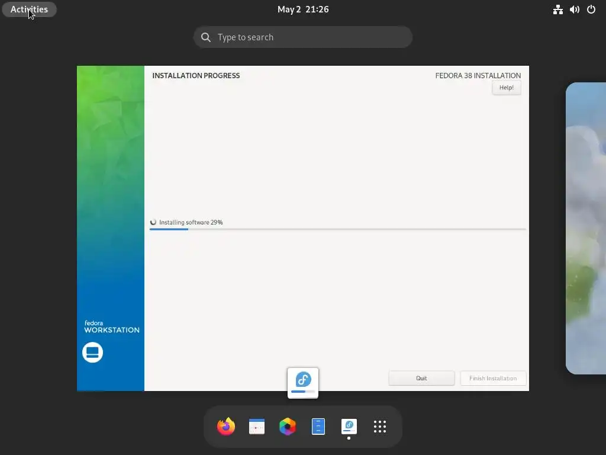Switch to the adjacent workspace thumbnail
Screen dimensions: 606x455
(x=586, y=228)
